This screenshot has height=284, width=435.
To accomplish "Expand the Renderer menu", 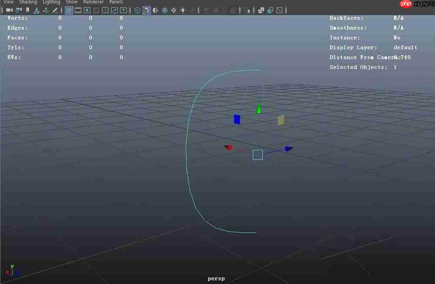I will click(x=94, y=2).
